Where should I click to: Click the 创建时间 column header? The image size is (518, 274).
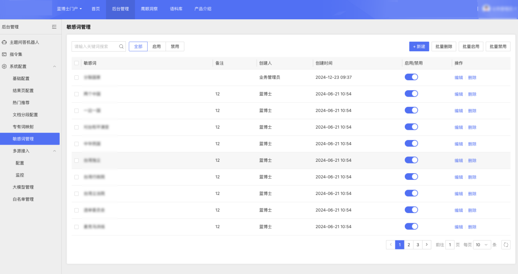(324, 63)
